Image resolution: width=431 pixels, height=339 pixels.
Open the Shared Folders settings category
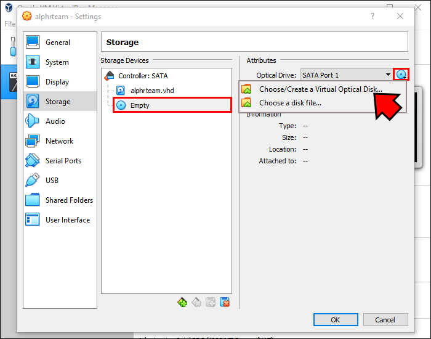tap(60, 200)
